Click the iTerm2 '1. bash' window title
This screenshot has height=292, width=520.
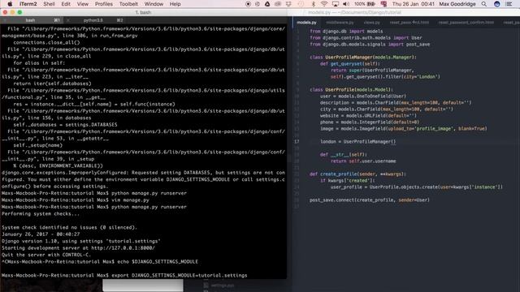[143, 12]
